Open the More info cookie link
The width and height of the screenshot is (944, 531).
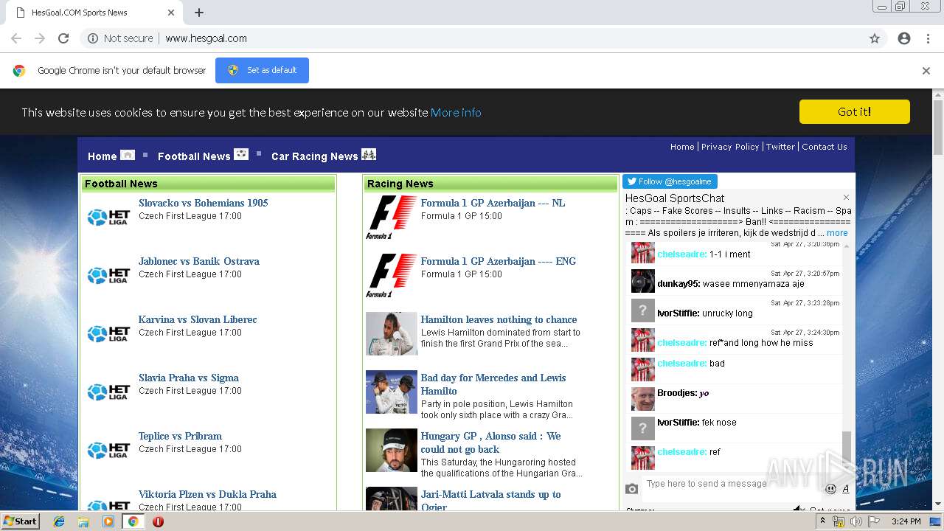click(456, 112)
